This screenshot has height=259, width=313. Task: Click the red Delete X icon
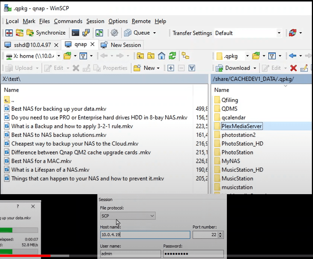(293, 68)
